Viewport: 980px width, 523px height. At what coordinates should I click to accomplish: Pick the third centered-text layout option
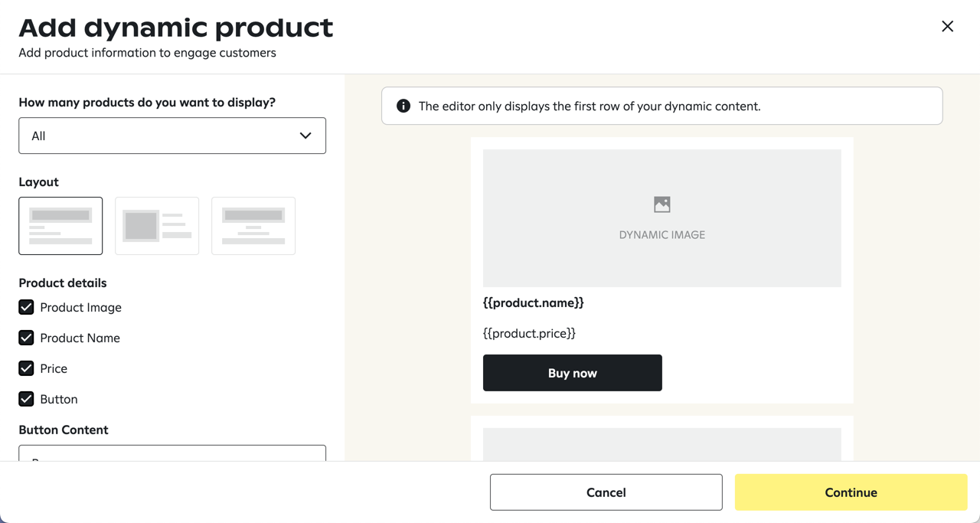tap(253, 225)
